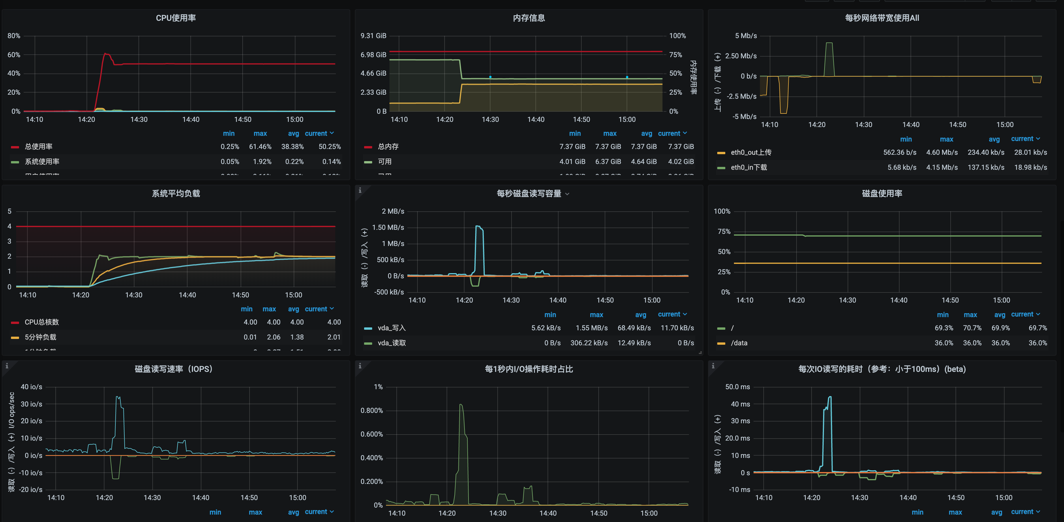The image size is (1064, 522).
Task: Open info icon on 每秒磁盘读写容量 panel
Action: (x=360, y=190)
